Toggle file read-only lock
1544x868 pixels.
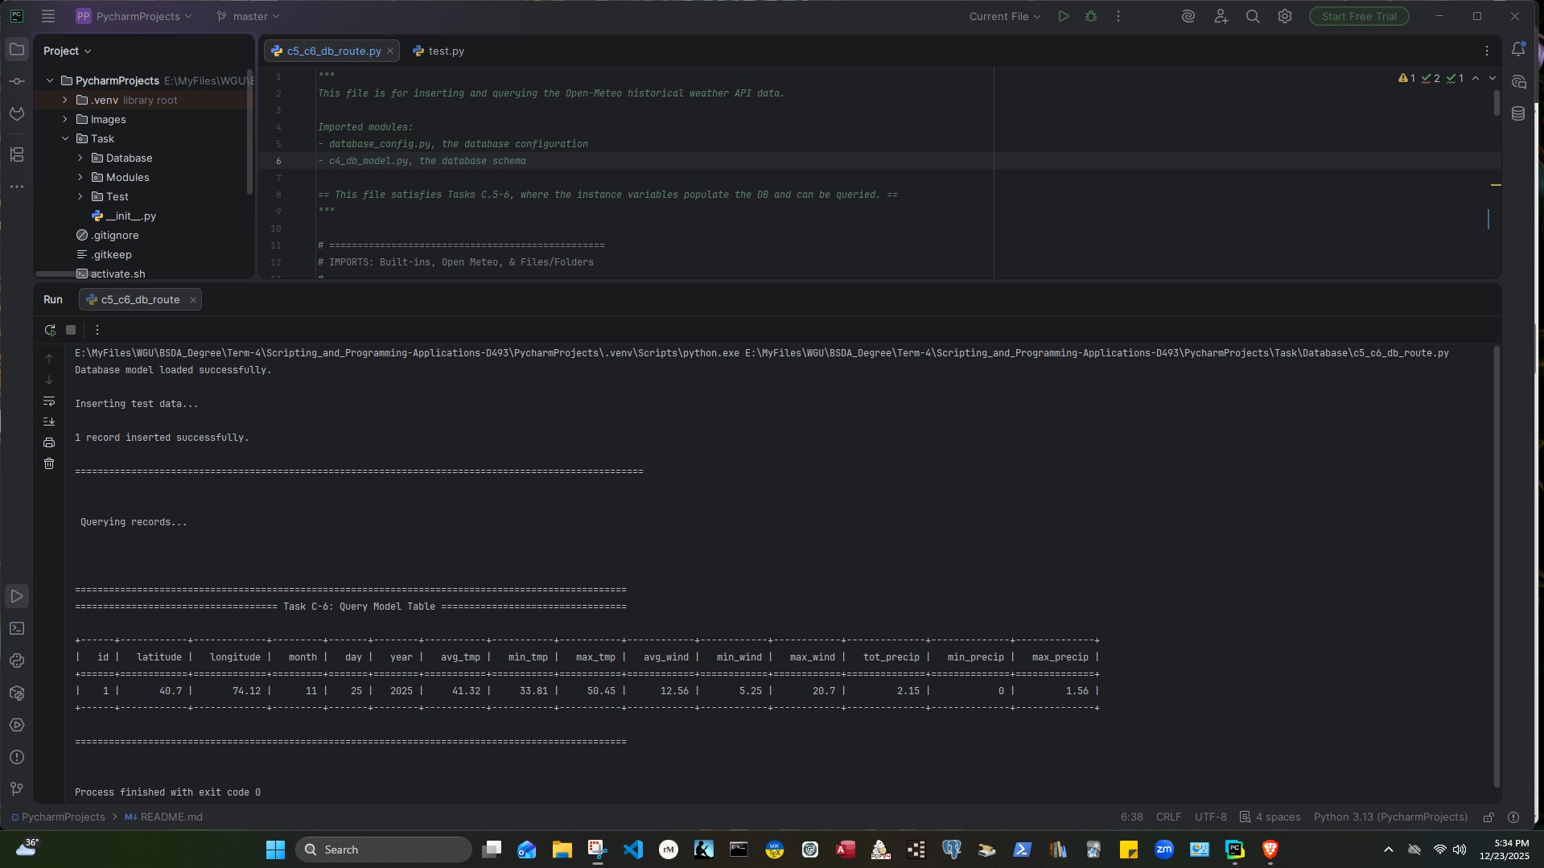(x=1488, y=817)
